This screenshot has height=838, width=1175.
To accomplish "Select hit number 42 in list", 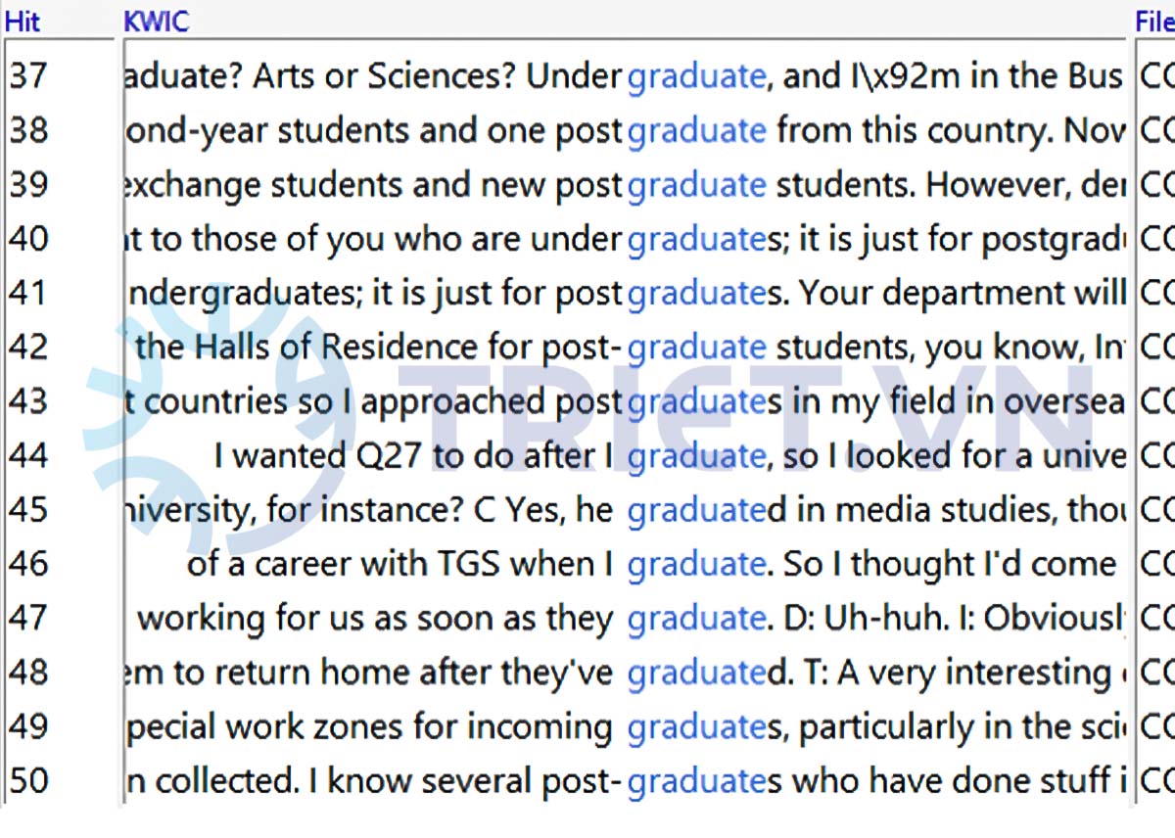I will pos(29,347).
